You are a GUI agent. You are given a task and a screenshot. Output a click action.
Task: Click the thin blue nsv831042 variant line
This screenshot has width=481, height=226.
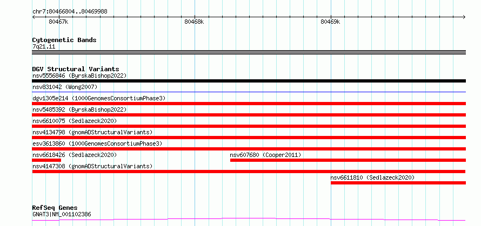pos(249,92)
